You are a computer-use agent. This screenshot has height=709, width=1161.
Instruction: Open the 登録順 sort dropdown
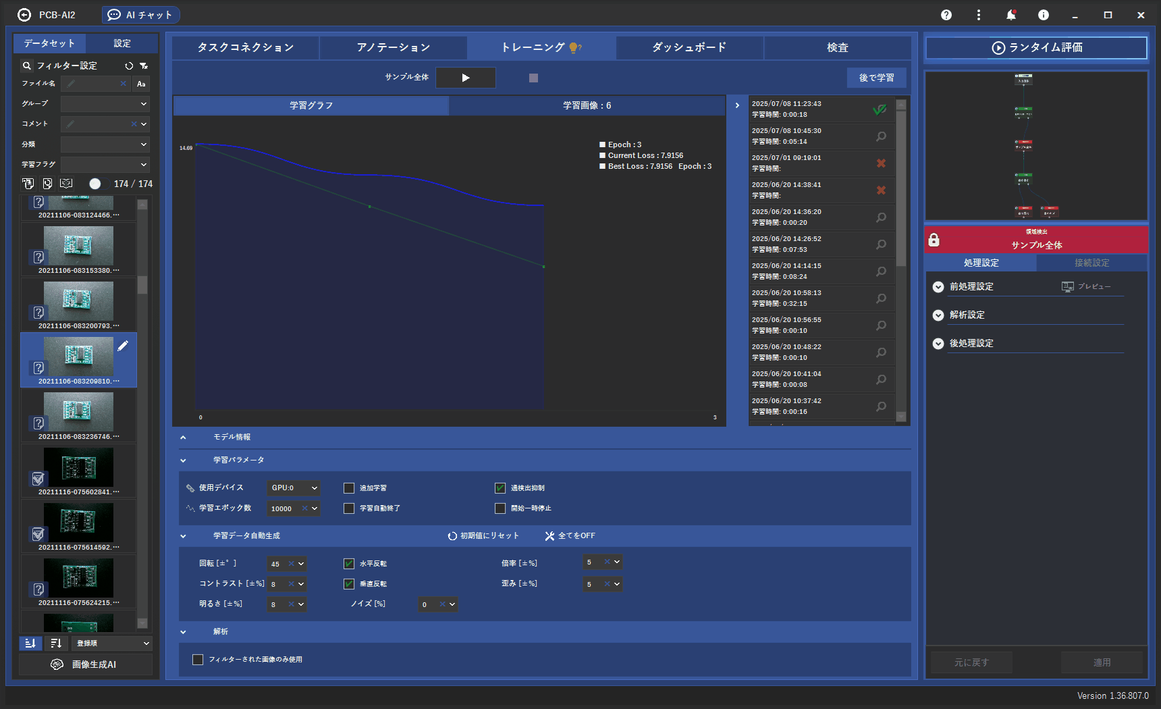point(112,644)
